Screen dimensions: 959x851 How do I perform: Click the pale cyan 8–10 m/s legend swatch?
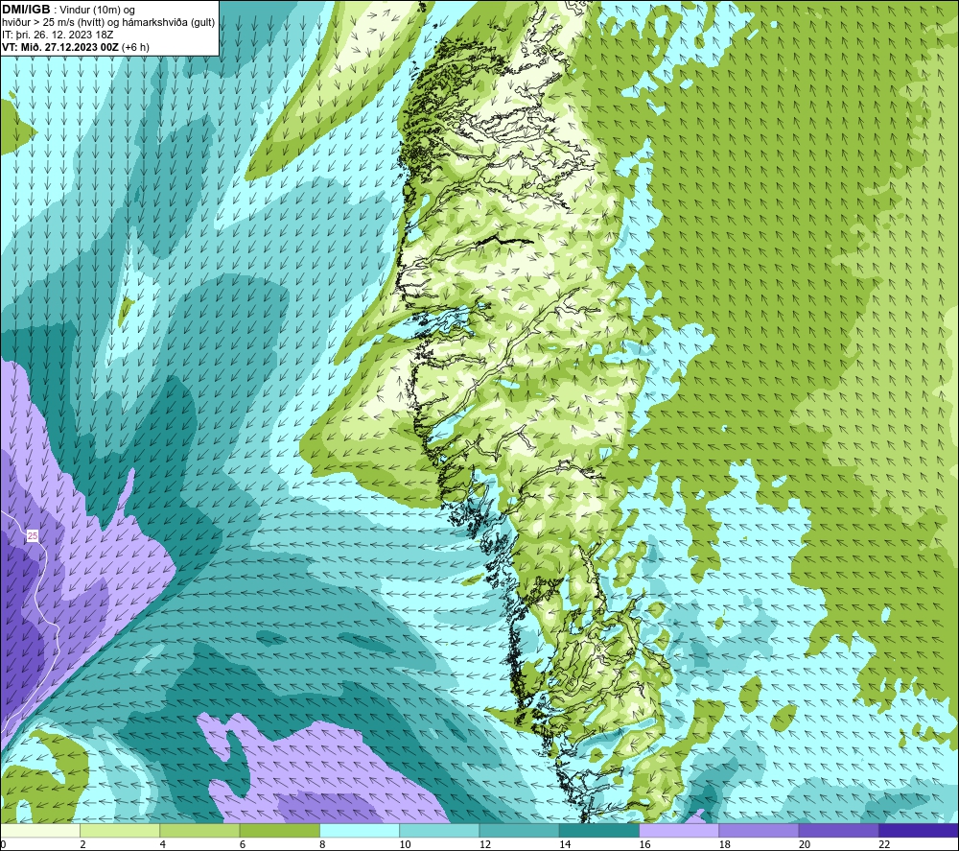[x=360, y=830]
